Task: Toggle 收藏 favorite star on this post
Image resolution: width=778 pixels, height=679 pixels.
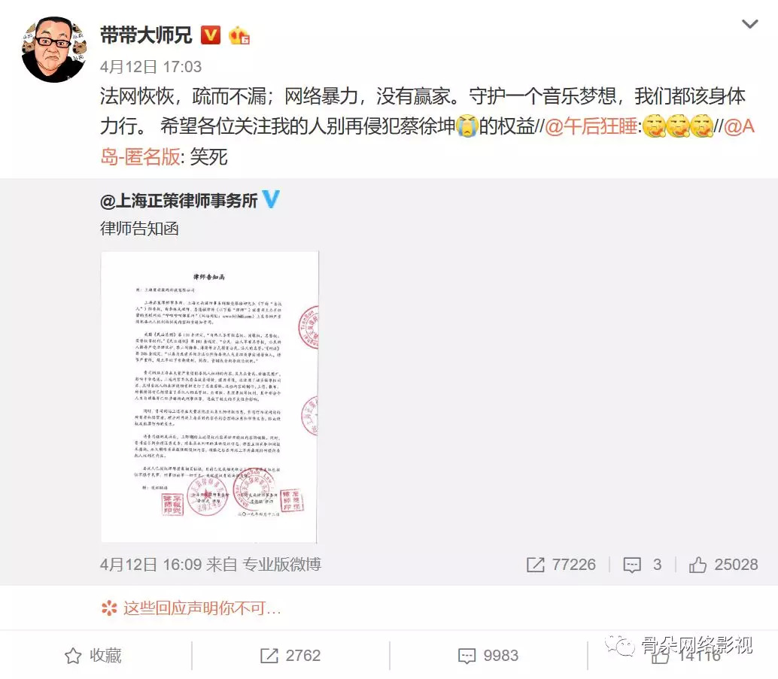Action: point(93,656)
